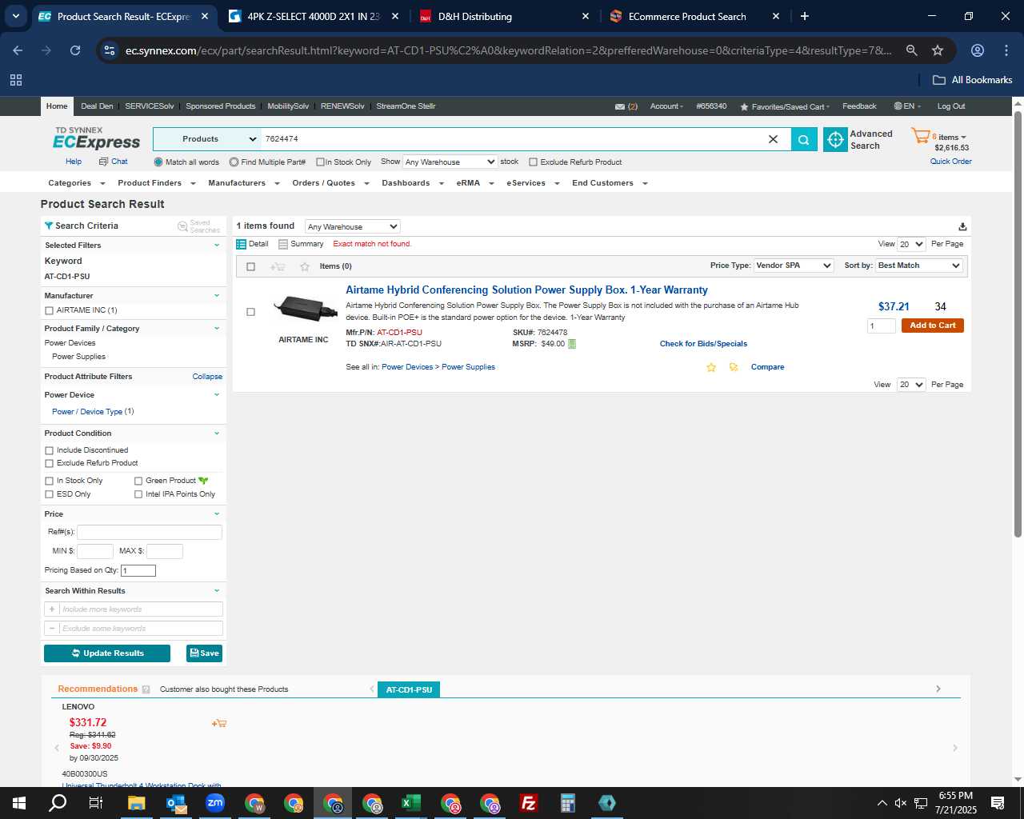Open the Sort by Best Match dropdown
Image resolution: width=1024 pixels, height=819 pixels.
[x=919, y=266]
